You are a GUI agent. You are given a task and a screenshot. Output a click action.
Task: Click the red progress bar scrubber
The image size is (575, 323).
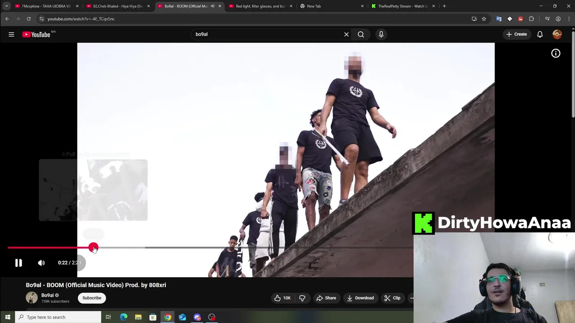[93, 248]
